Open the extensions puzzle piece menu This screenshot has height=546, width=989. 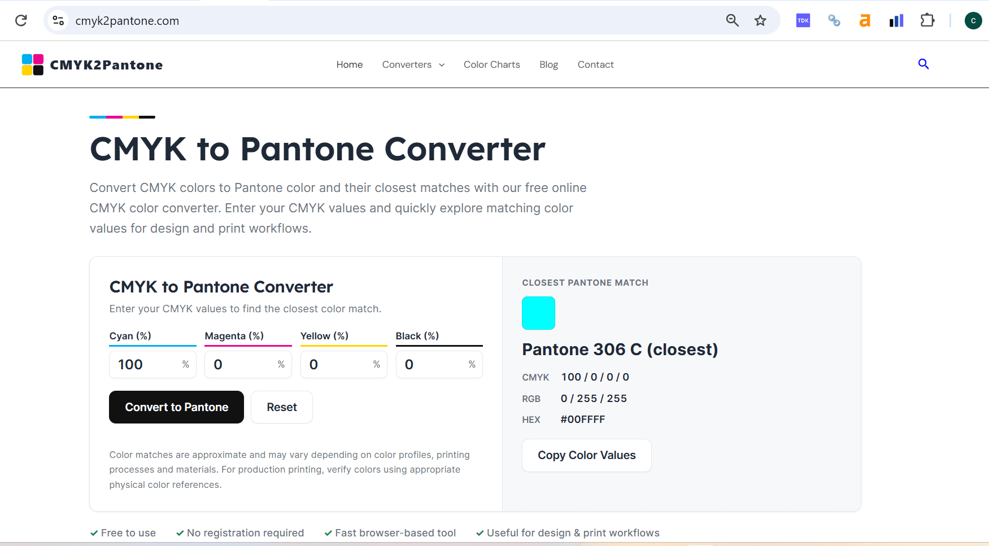click(927, 21)
